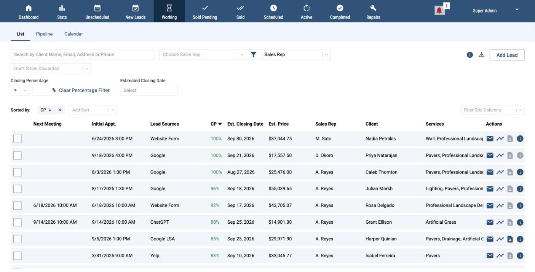The height and width of the screenshot is (272, 535).
Task: Open the Add Sort dropdown
Action: click(93, 110)
